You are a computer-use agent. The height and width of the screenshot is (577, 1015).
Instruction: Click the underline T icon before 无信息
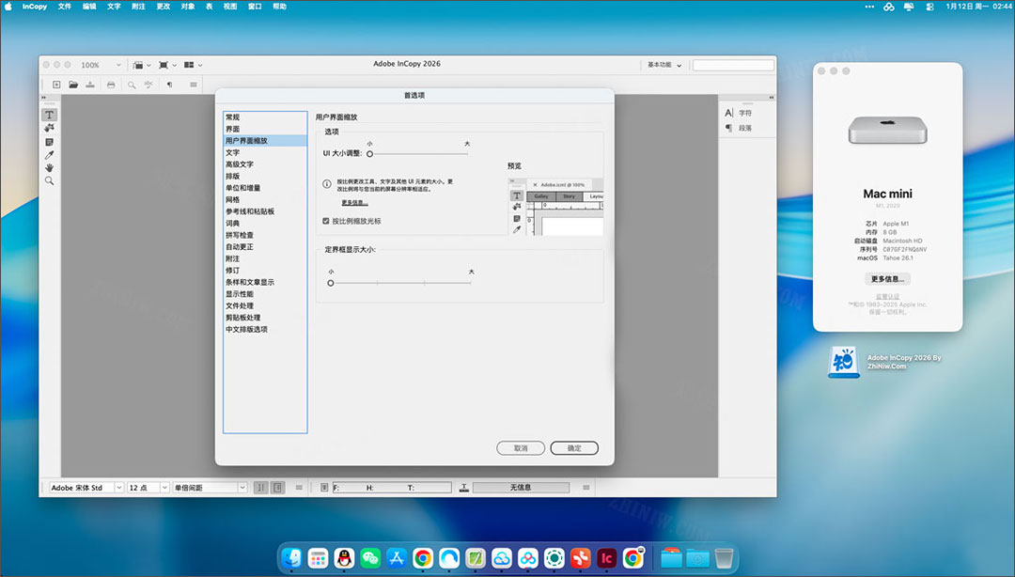pos(463,488)
